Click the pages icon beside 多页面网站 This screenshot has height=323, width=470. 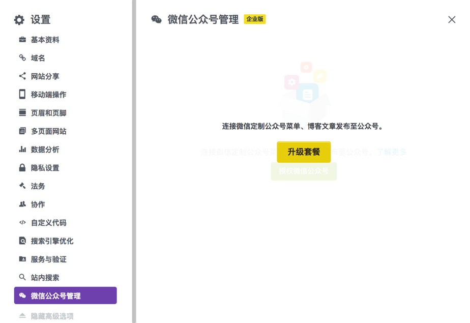[x=22, y=131]
